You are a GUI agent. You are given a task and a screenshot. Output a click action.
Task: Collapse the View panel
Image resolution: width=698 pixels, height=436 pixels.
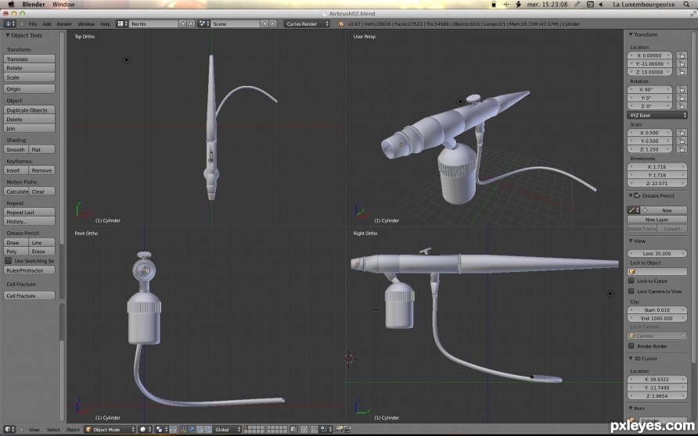(631, 241)
